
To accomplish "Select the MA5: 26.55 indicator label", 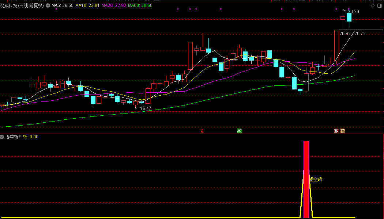I will [x=62, y=5].
